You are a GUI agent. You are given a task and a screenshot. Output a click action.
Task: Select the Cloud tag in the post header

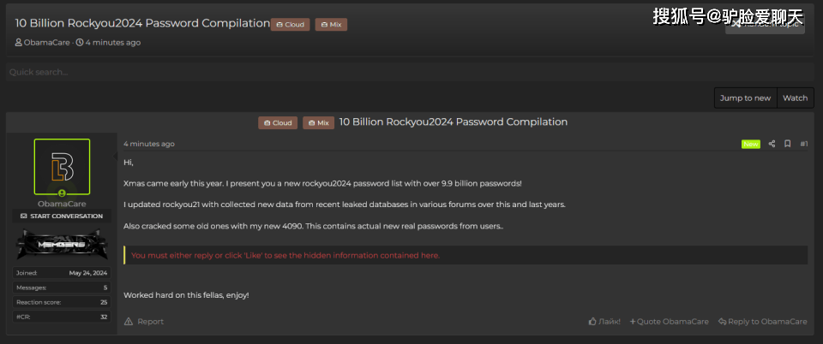[278, 123]
